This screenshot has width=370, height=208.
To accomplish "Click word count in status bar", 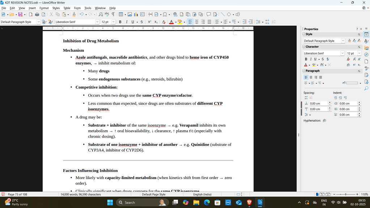I will coord(81,194).
